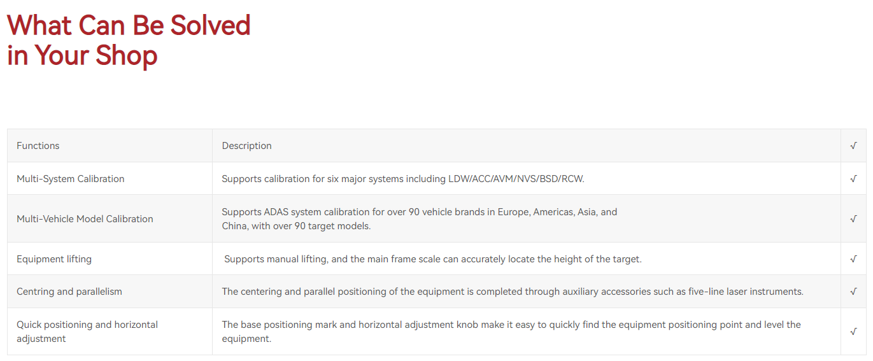Click the description mentioning LDW/ACC/AVM/NVS/BSD/RCW
Screen dimensions: 873x361
coord(403,179)
